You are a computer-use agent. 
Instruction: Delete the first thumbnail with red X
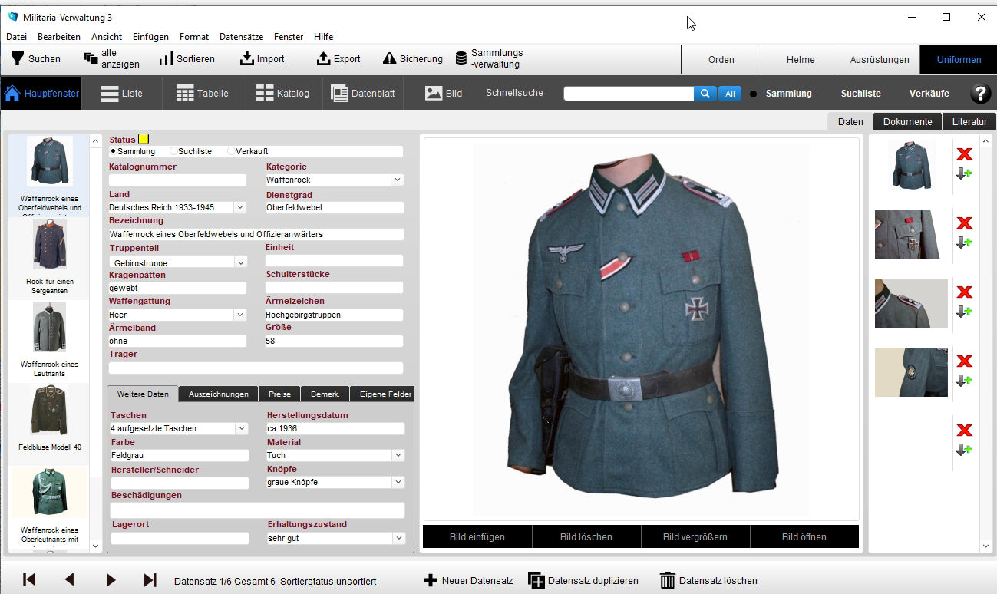[964, 154]
